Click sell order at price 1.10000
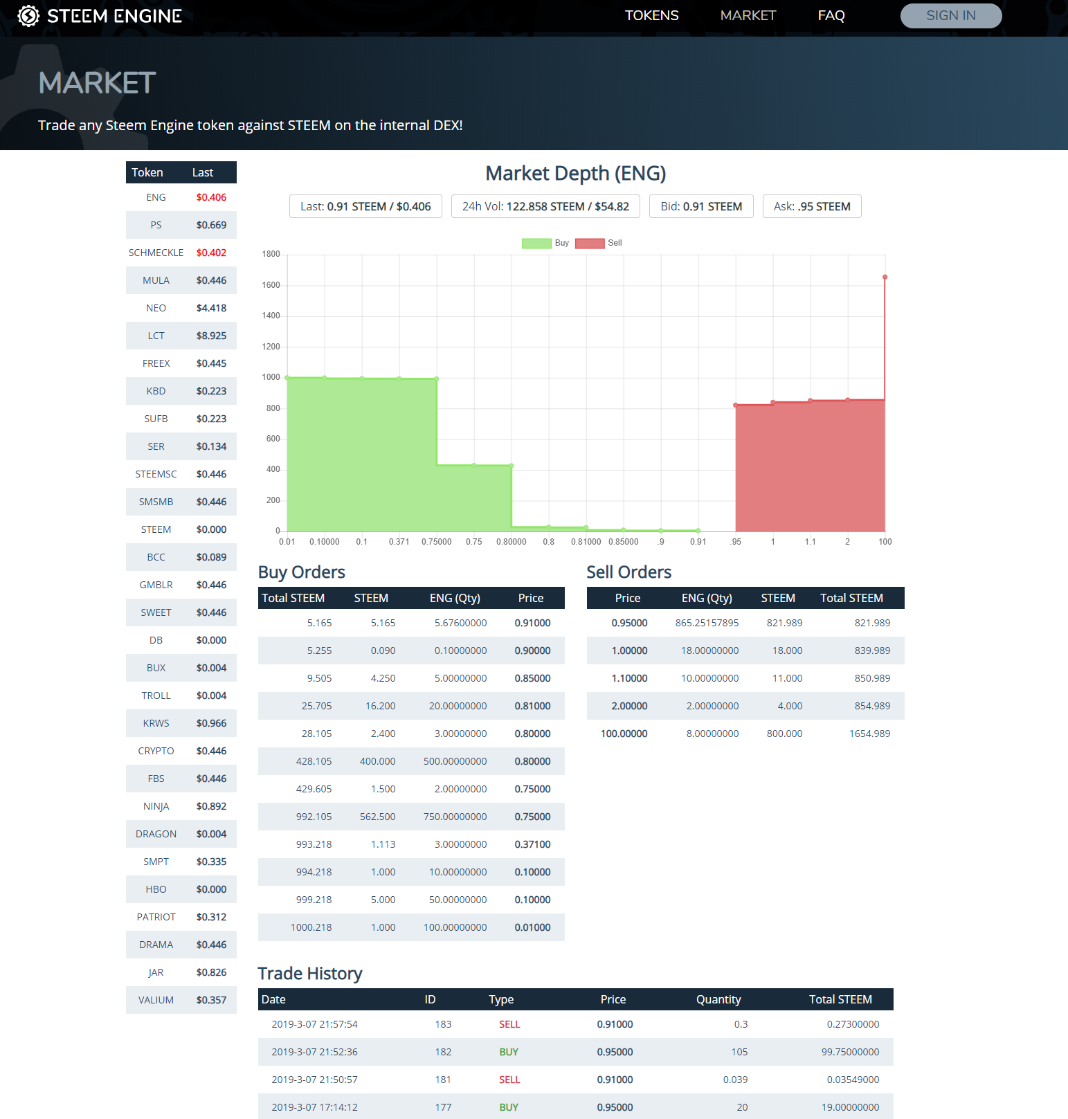The image size is (1068, 1119). tap(745, 678)
